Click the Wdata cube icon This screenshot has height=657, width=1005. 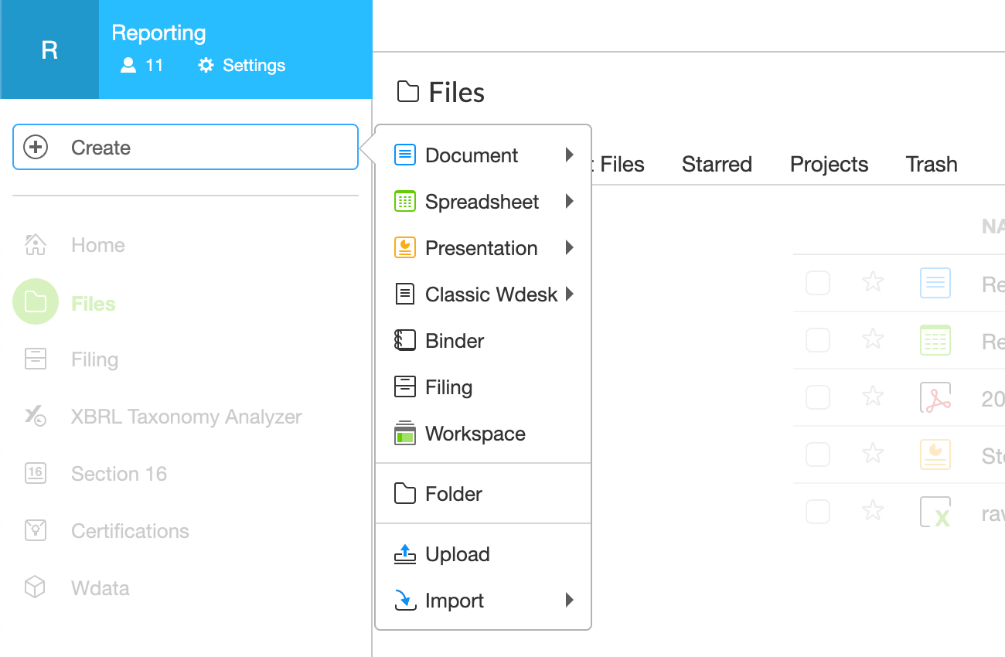(x=35, y=588)
